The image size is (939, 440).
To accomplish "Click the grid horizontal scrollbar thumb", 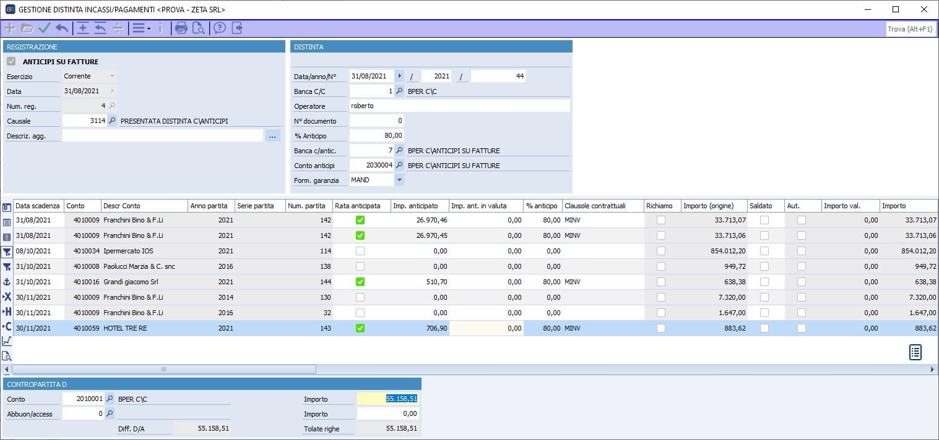I will pos(164,370).
